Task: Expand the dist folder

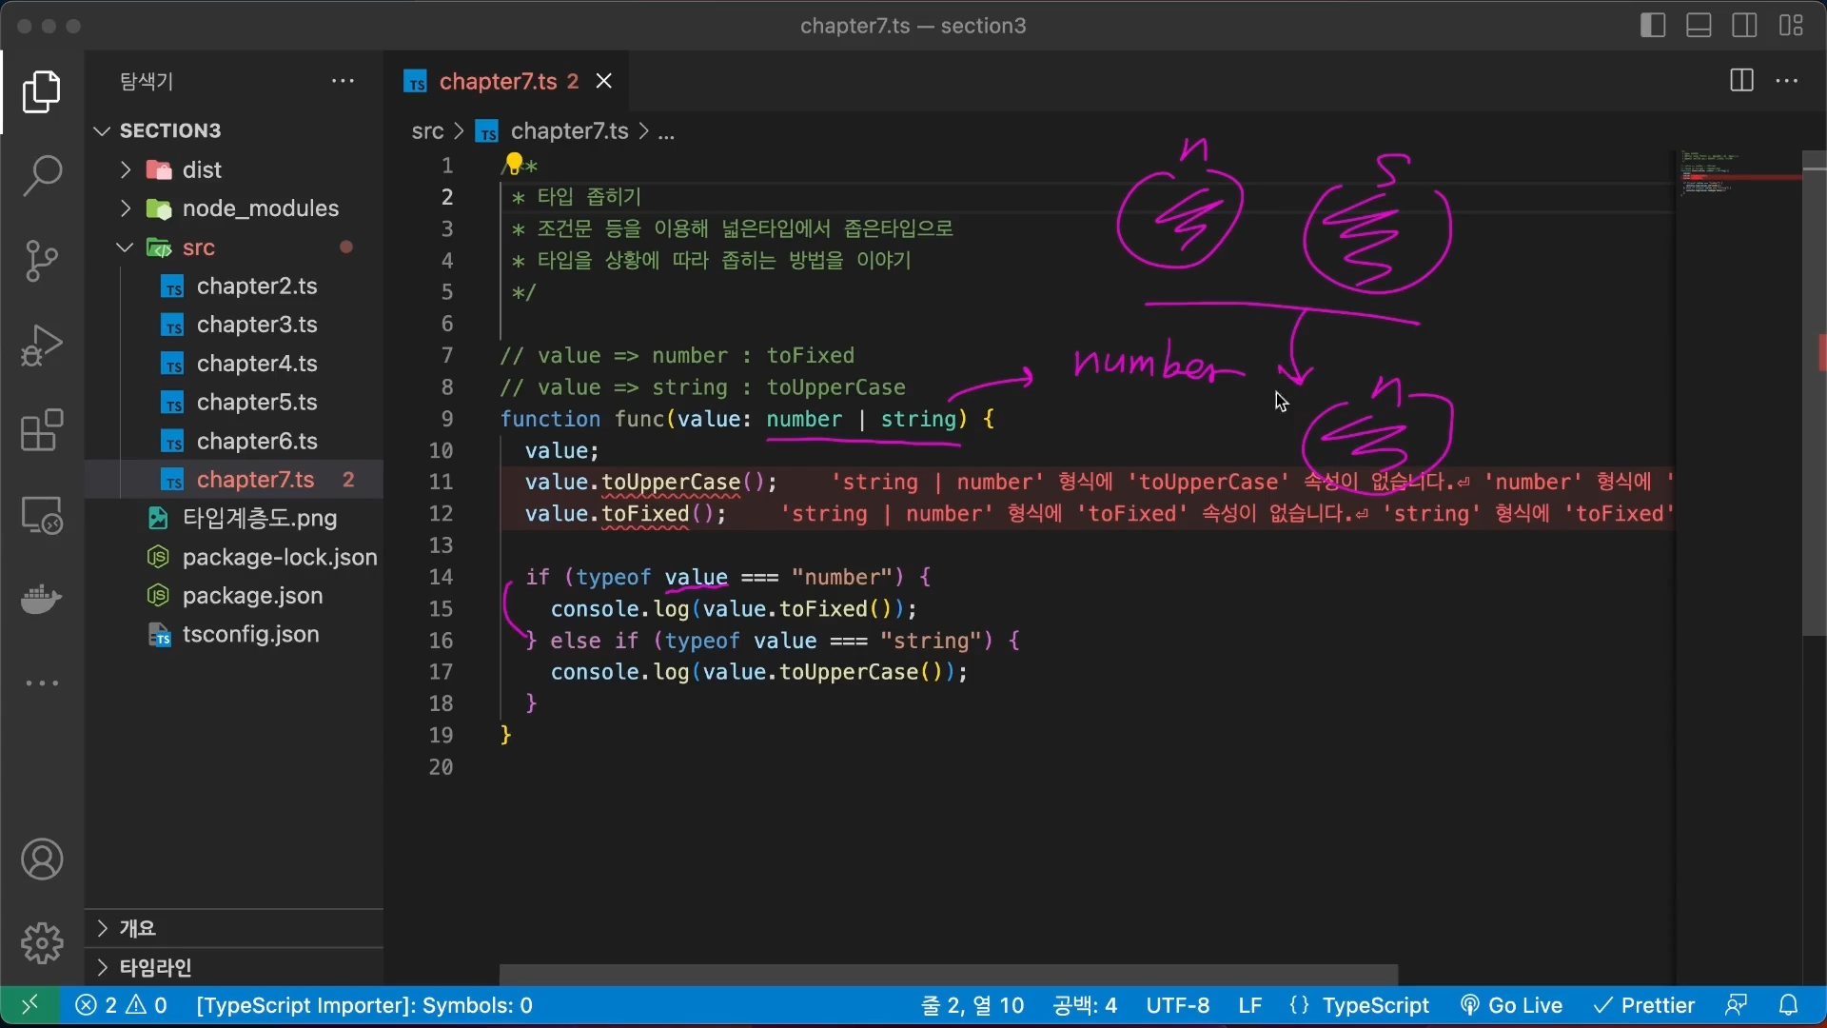Action: click(202, 169)
